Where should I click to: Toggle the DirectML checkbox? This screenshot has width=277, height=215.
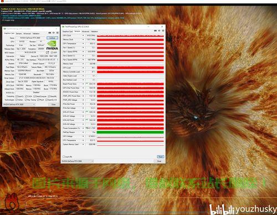click(x=49, y=96)
